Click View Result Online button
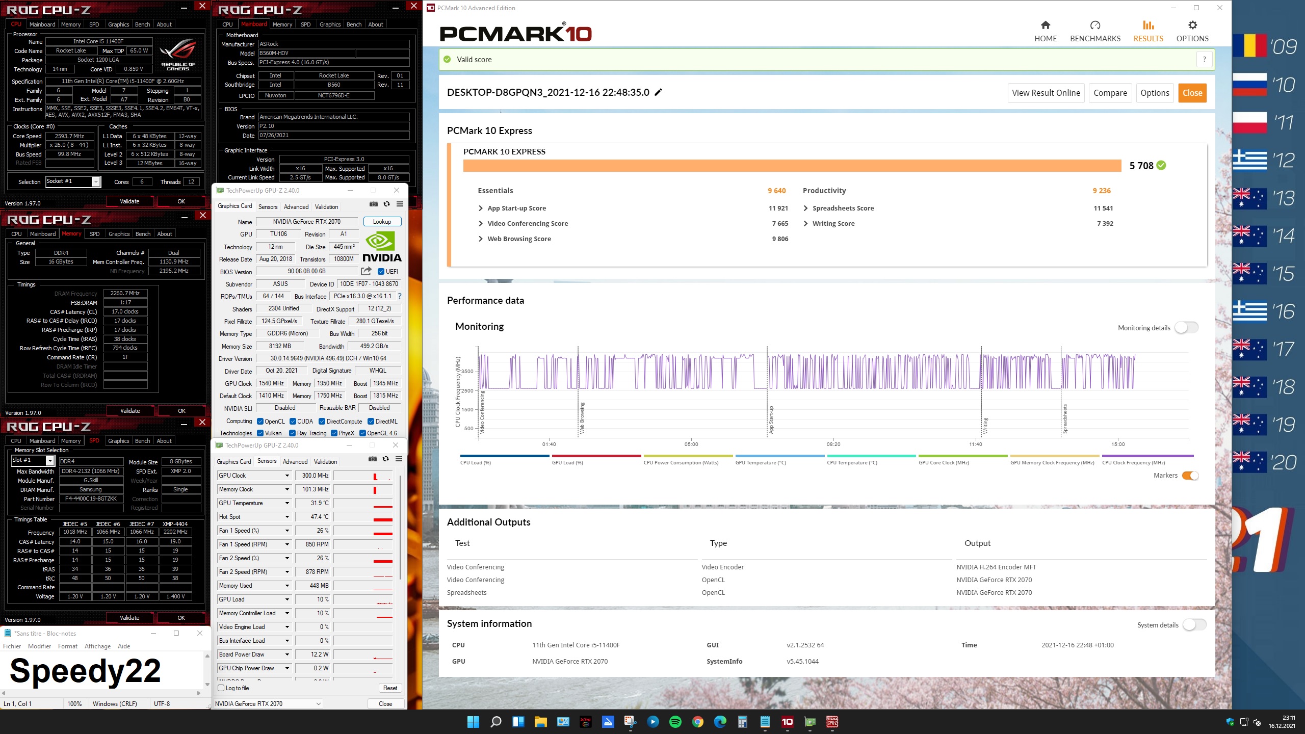 (1046, 93)
